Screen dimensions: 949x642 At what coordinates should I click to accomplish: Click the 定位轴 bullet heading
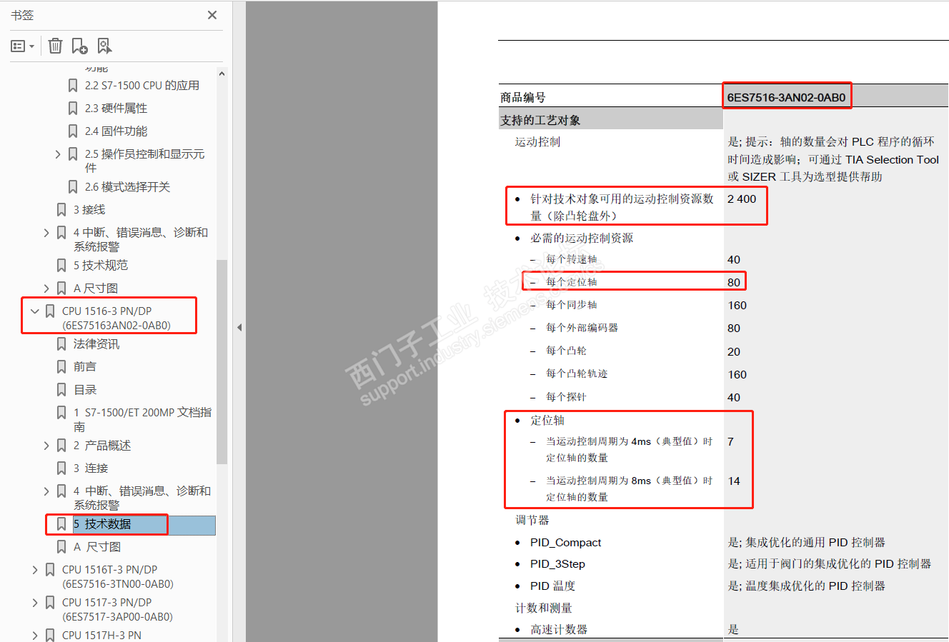547,420
